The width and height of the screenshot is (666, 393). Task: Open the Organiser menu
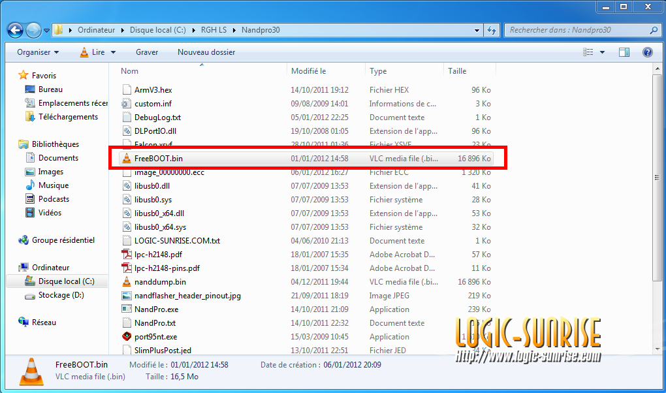tap(38, 52)
